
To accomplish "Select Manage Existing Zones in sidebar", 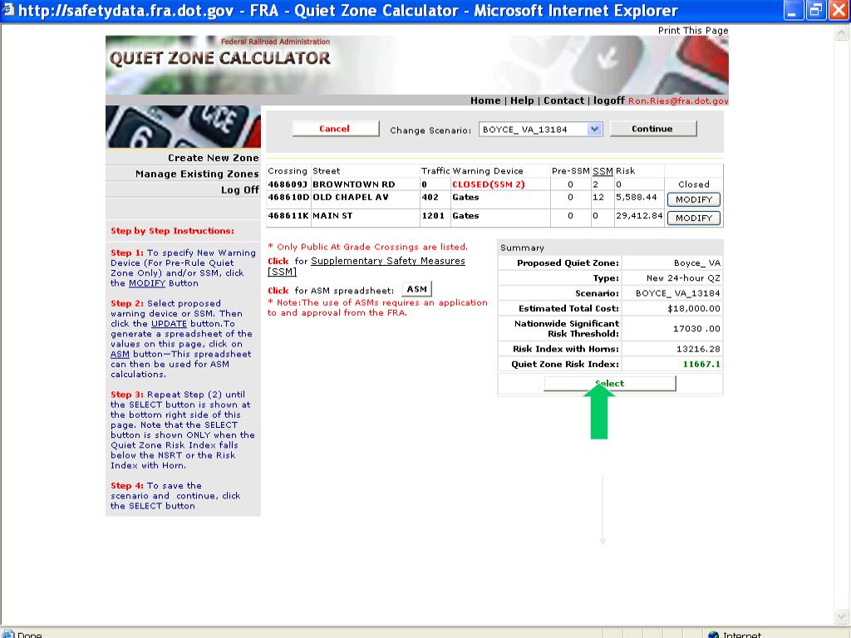I will coord(197,174).
